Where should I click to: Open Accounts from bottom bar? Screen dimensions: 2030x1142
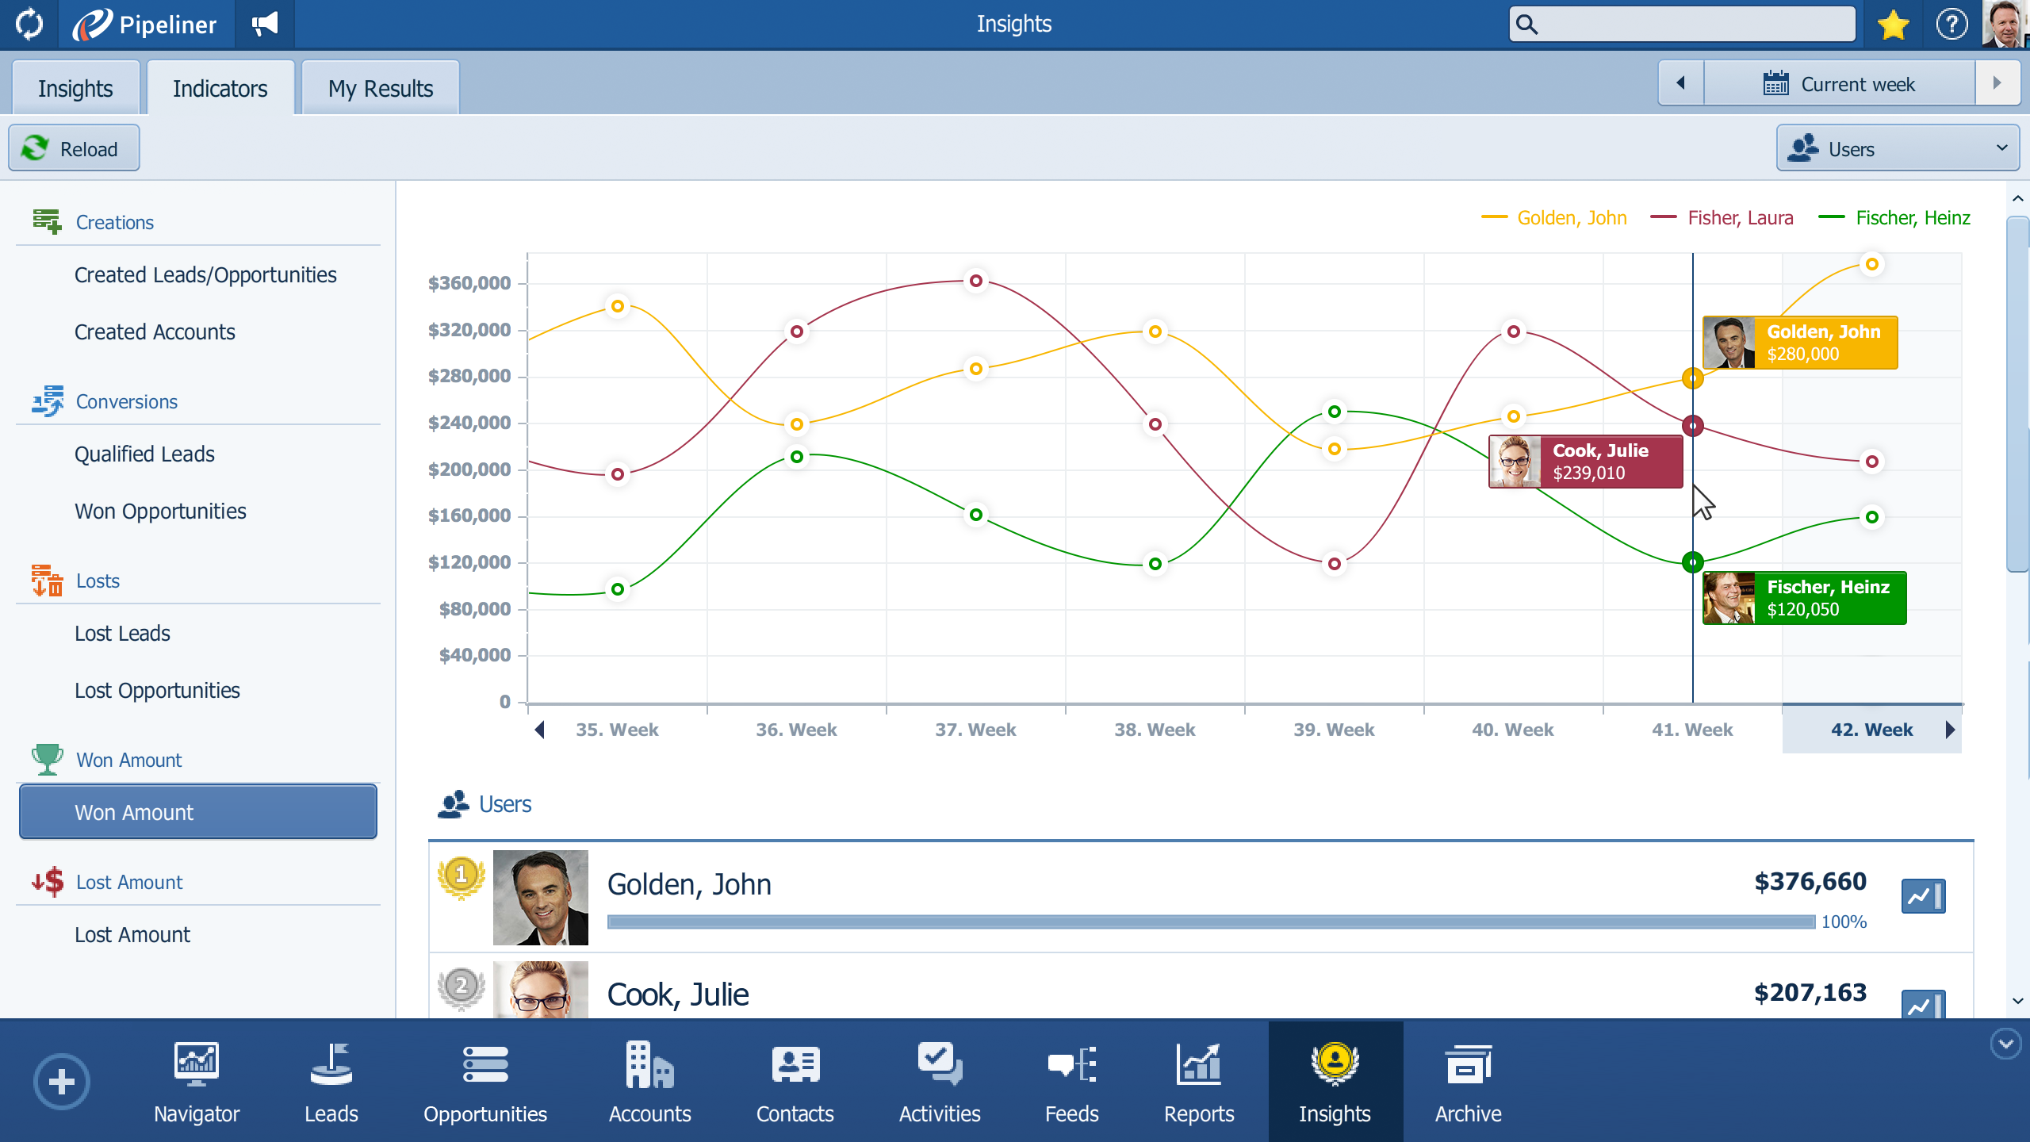649,1082
